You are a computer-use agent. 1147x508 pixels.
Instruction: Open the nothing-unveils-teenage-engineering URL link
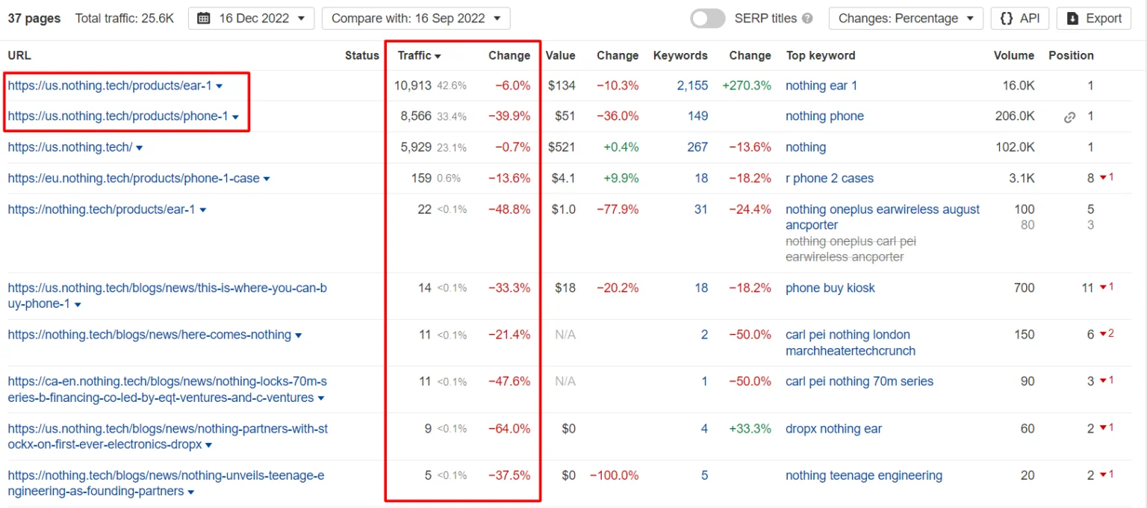click(167, 483)
